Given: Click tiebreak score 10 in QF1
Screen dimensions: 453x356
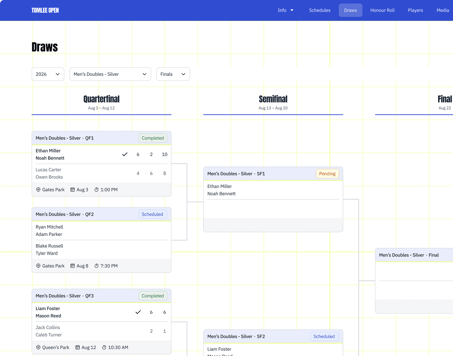Looking at the screenshot, I should click(x=165, y=154).
